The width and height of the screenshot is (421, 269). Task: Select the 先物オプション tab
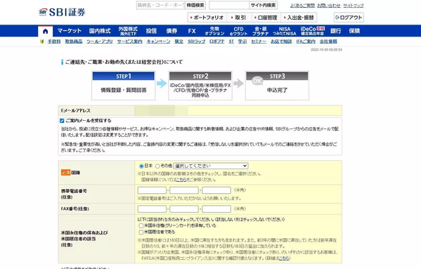coord(214,31)
